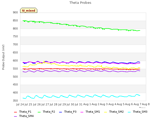The width and height of the screenshot is (161, 121).
Task: Click the 850 y-axis tick label
Action: tap(15, 21)
